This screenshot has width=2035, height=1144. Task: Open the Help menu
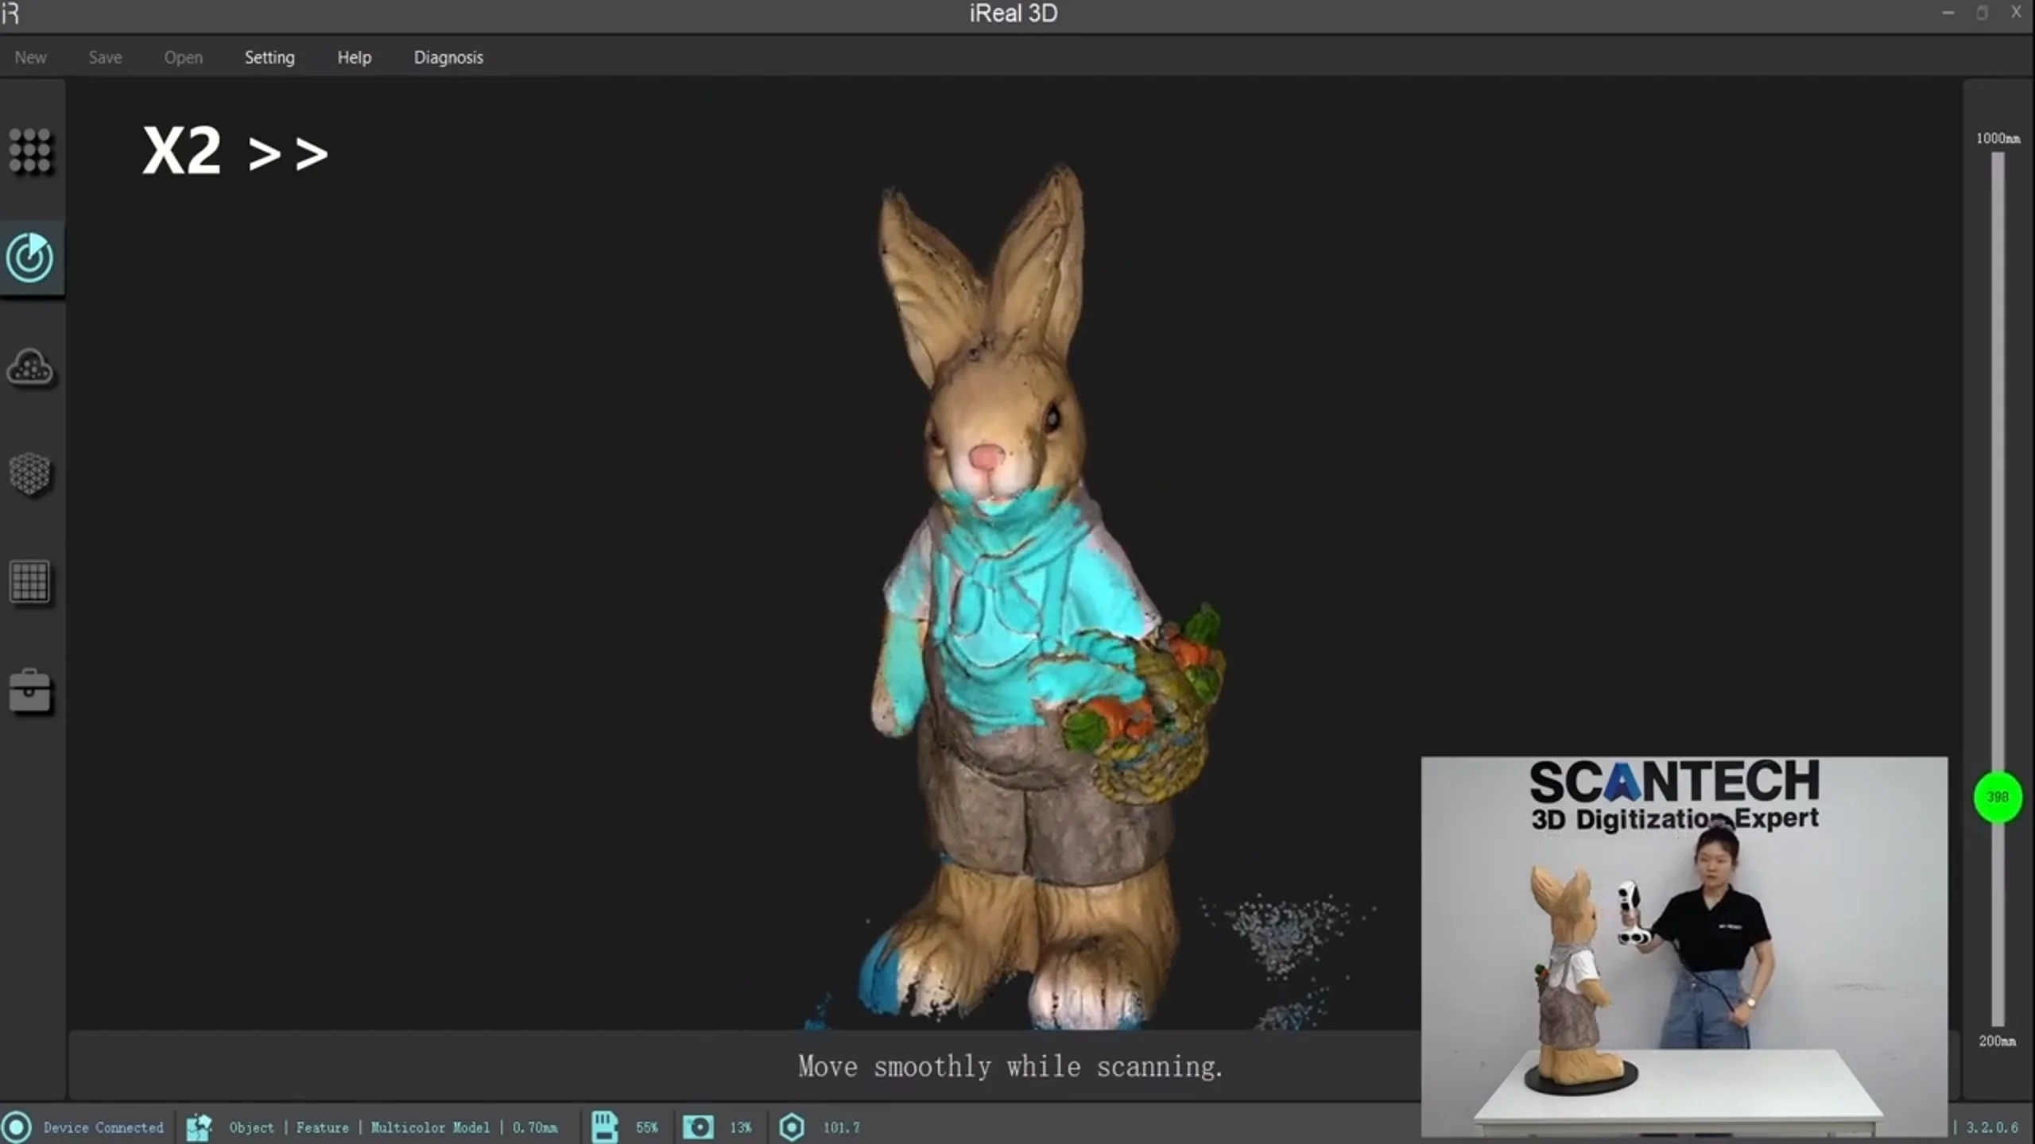tap(354, 57)
